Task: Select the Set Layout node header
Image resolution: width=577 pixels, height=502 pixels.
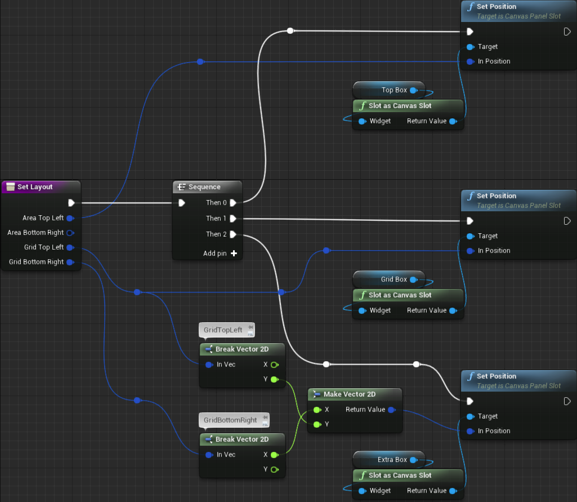Action: [x=41, y=186]
